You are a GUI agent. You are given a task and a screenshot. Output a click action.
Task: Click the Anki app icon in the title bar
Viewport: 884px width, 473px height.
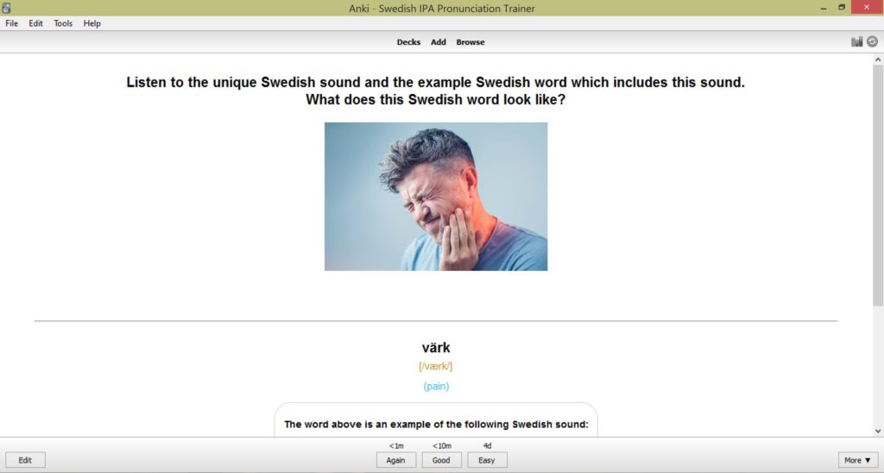tap(6, 7)
